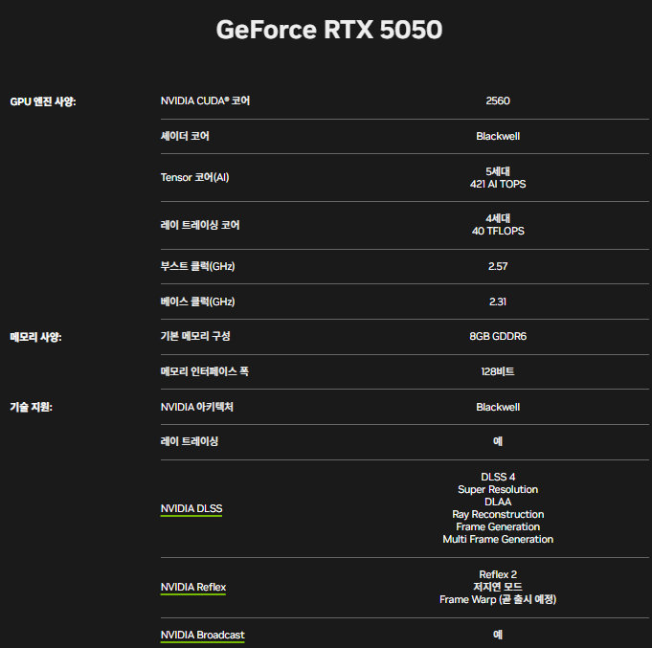Viewport: 652px width, 648px height.
Task: Open the NVIDIA DLSS link
Action: click(x=191, y=508)
